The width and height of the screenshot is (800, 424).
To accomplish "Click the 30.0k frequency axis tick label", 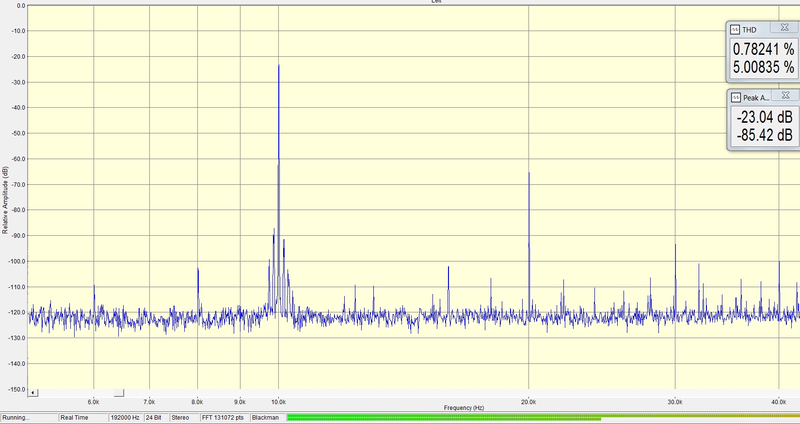I will [x=675, y=402].
